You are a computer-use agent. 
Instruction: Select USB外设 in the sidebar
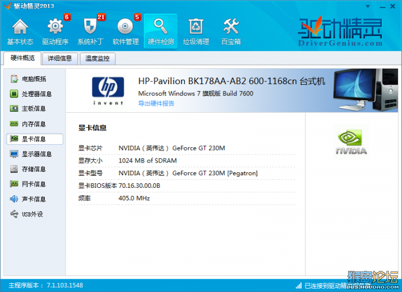point(34,214)
